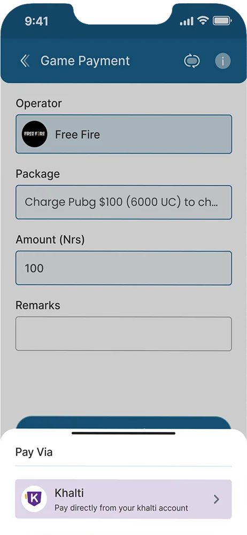The height and width of the screenshot is (535, 247).
Task: Click the partially hidden blue proceed button
Action: [124, 423]
